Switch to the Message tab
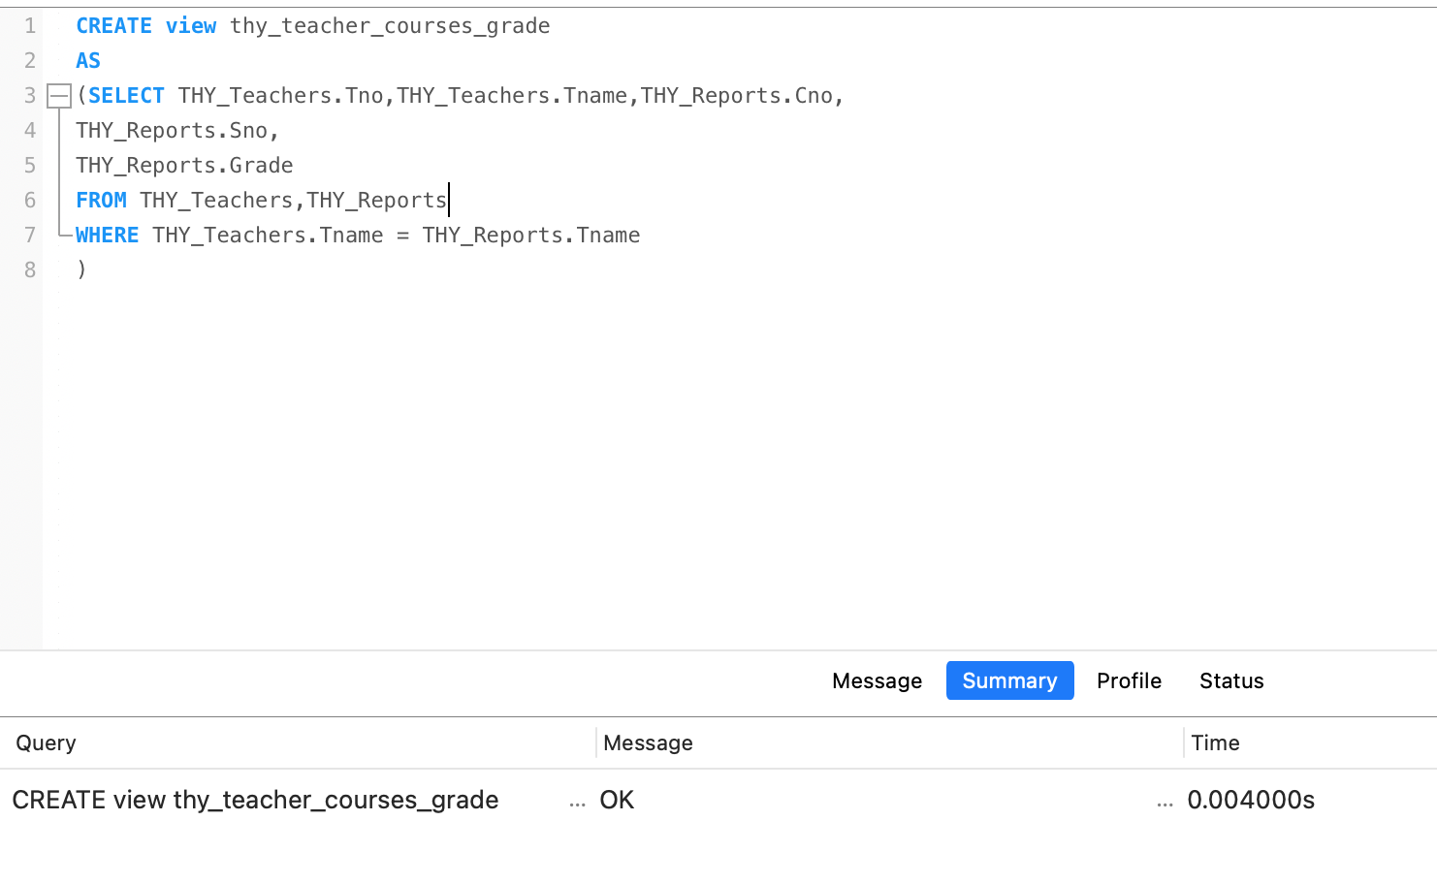 877,680
